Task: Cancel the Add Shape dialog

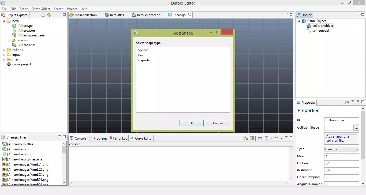Action: (x=218, y=123)
